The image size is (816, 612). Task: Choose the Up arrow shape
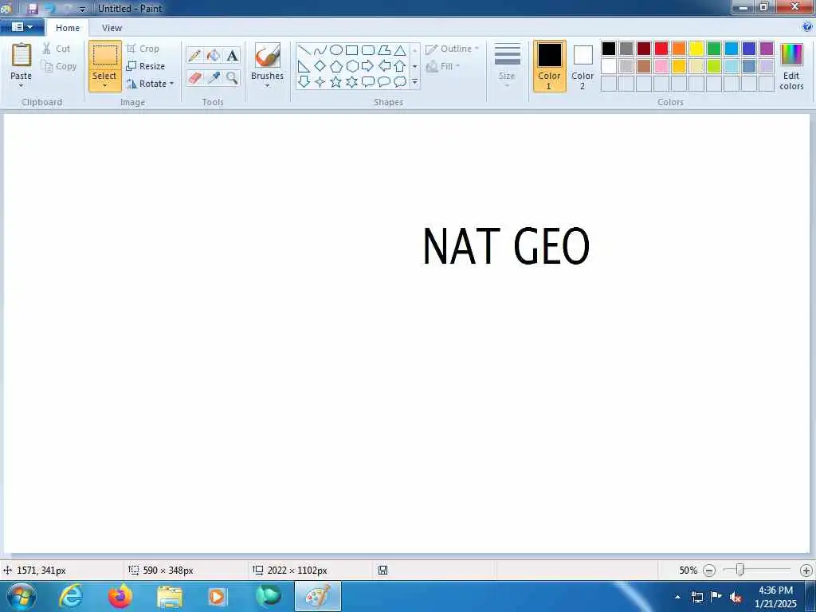click(x=400, y=66)
